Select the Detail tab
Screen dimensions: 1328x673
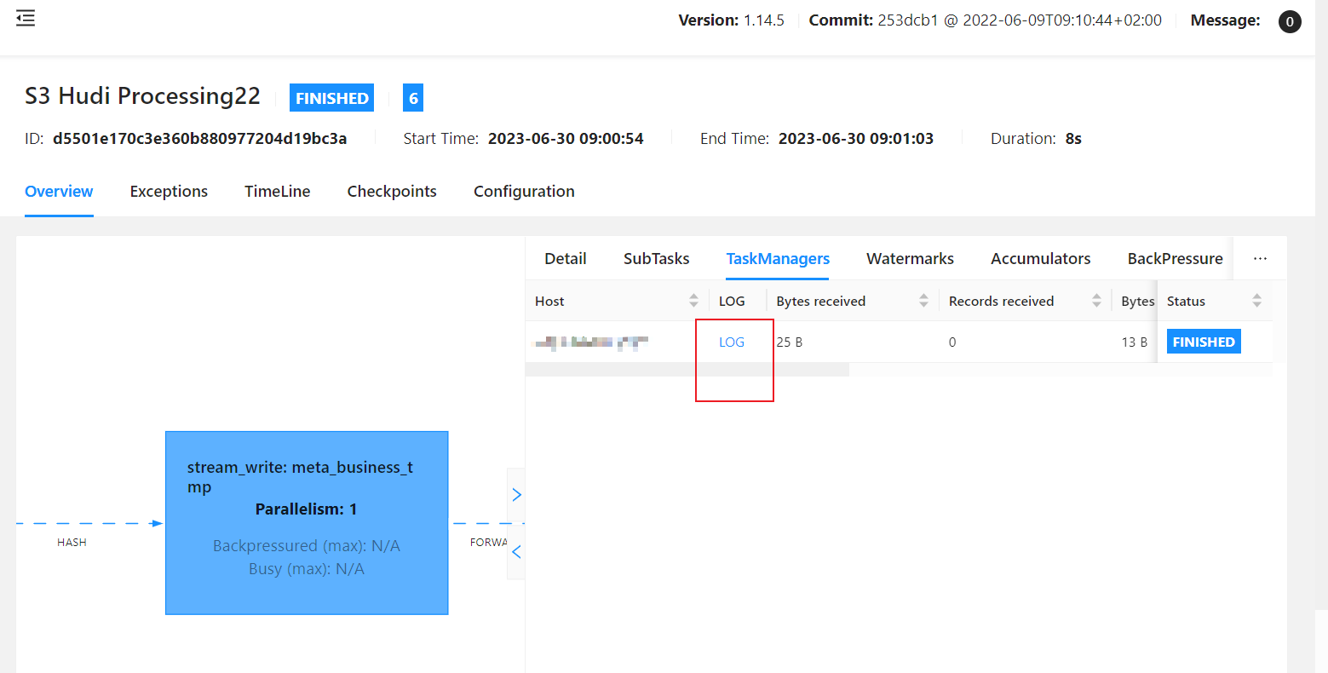pyautogui.click(x=566, y=259)
